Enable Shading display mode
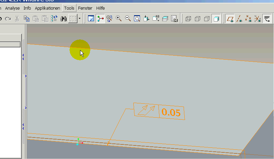274x159 pixels. pos(216,19)
